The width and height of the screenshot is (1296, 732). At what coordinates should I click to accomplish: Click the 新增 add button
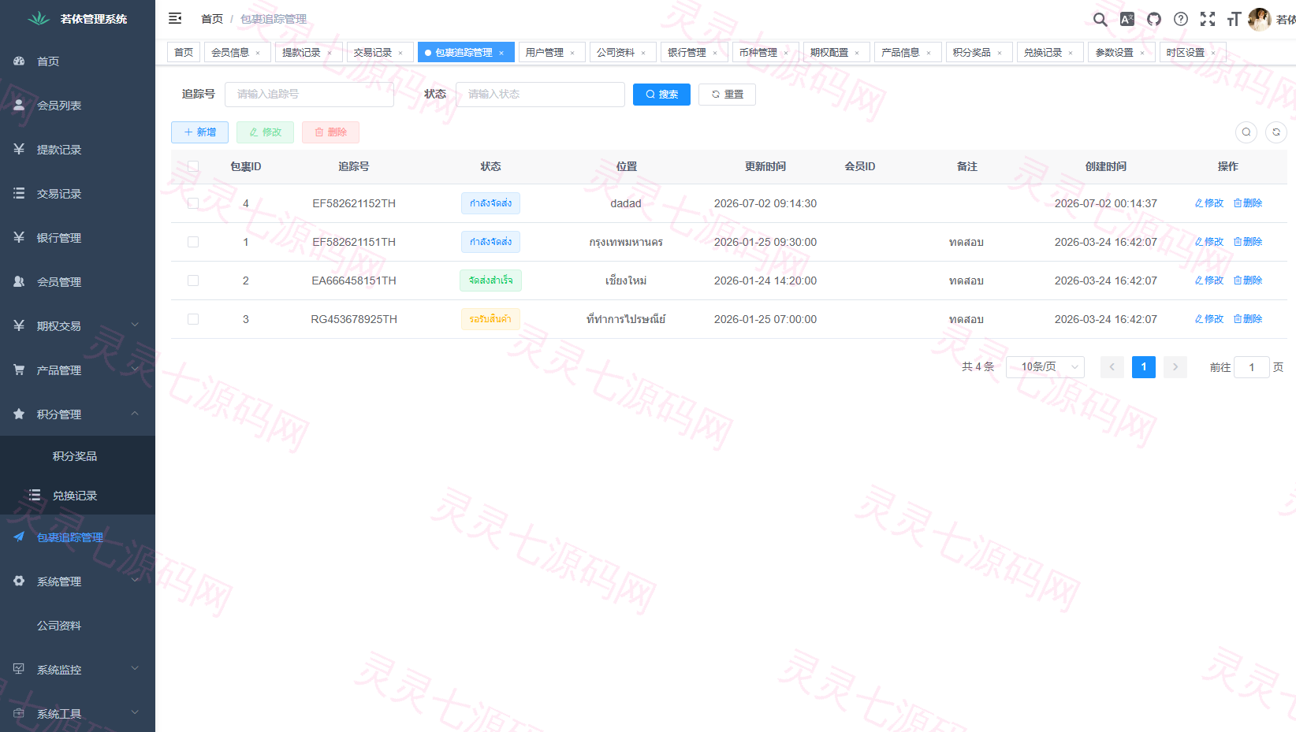[199, 132]
